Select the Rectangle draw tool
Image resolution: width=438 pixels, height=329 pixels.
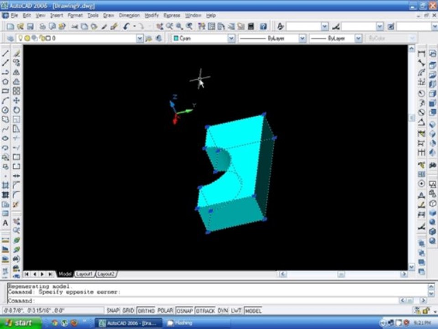click(x=5, y=91)
